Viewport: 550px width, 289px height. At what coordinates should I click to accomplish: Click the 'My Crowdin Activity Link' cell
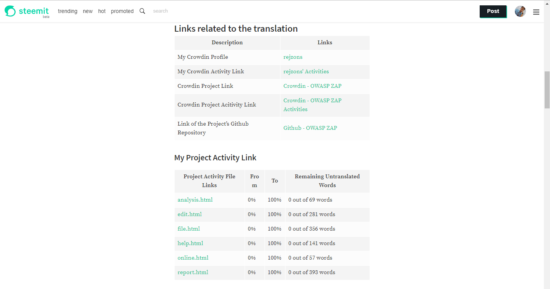(x=227, y=72)
